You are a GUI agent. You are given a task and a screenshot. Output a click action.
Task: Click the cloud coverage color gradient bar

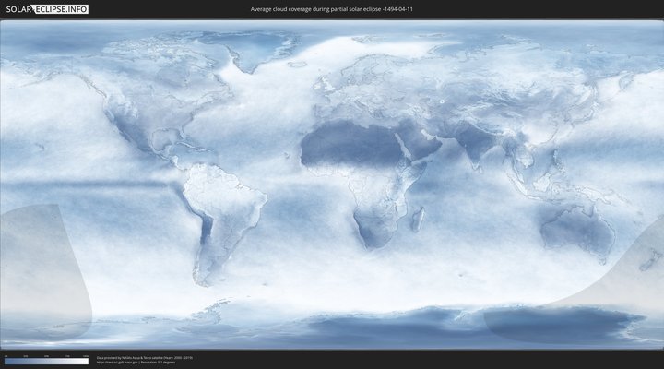[46, 361]
